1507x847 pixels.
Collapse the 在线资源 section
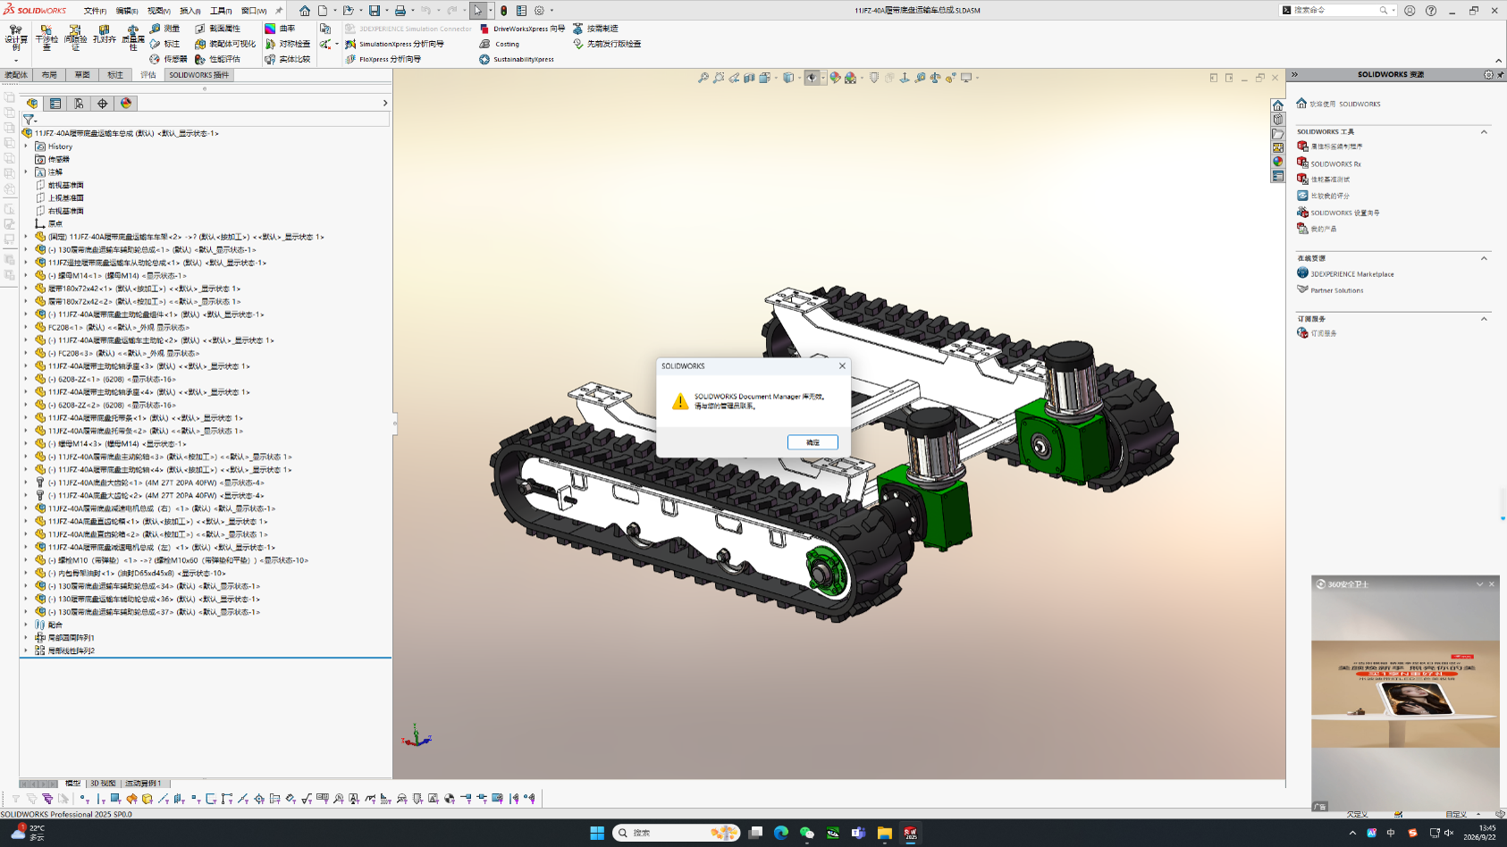tap(1484, 259)
